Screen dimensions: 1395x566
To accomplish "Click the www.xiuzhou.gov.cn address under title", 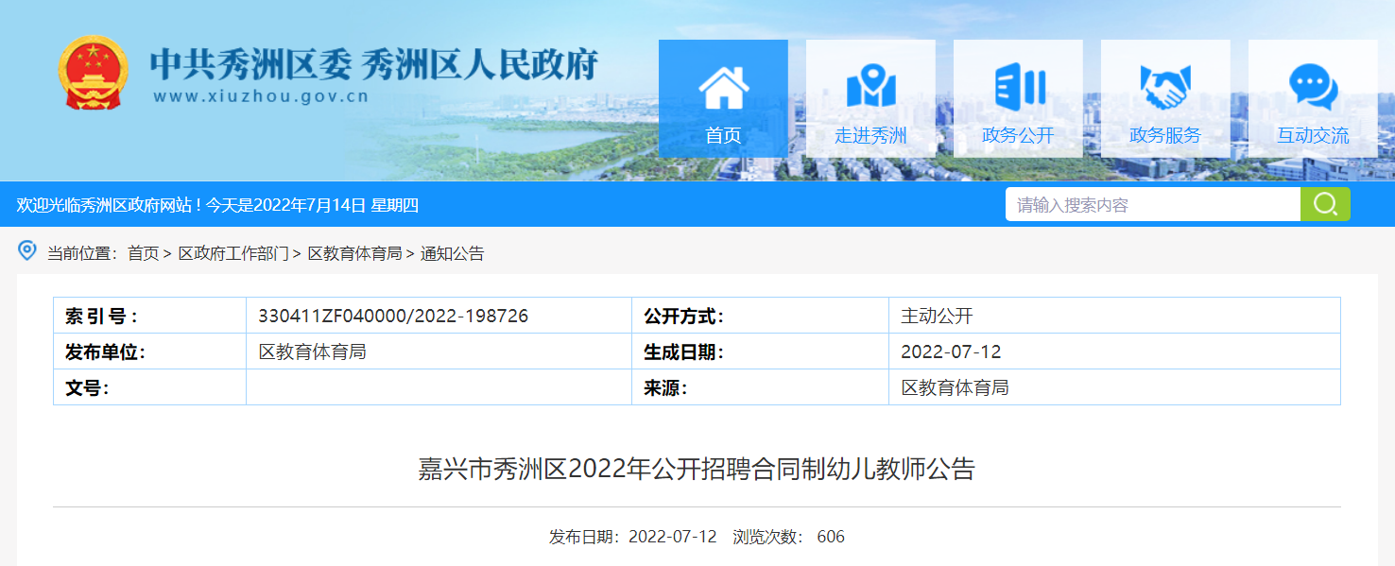I will click(260, 96).
